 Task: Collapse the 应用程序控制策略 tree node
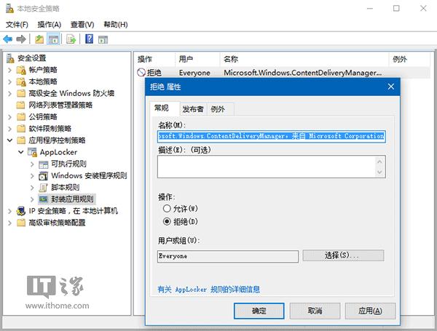click(x=9, y=140)
